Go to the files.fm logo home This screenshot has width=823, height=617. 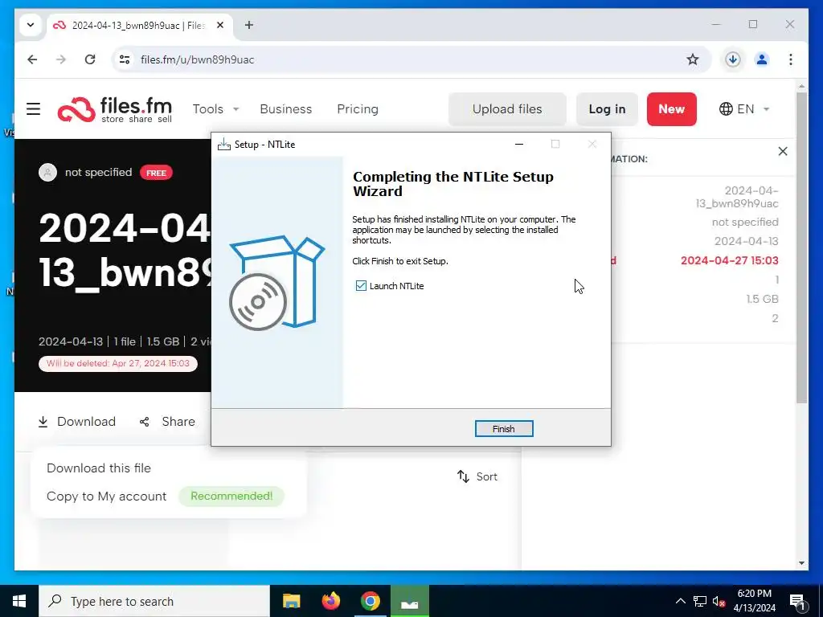[115, 109]
